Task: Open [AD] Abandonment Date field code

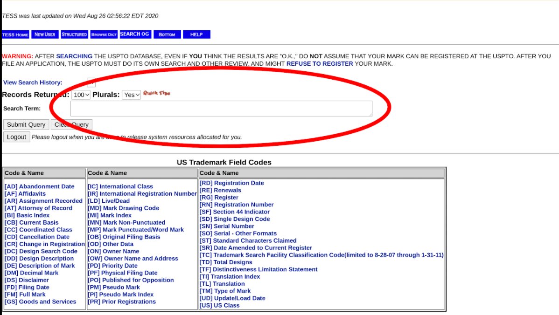Action: 39,186
